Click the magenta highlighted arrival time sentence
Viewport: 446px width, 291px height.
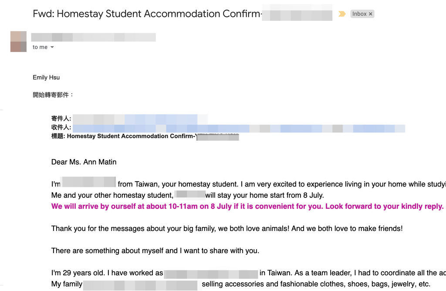(x=247, y=206)
